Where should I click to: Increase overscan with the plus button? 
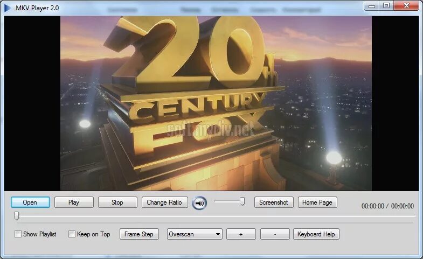[x=241, y=234]
